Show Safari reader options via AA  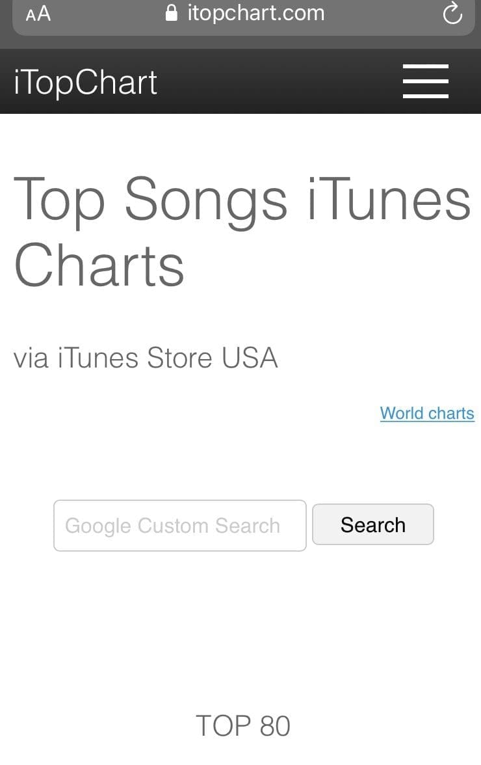pos(38,14)
